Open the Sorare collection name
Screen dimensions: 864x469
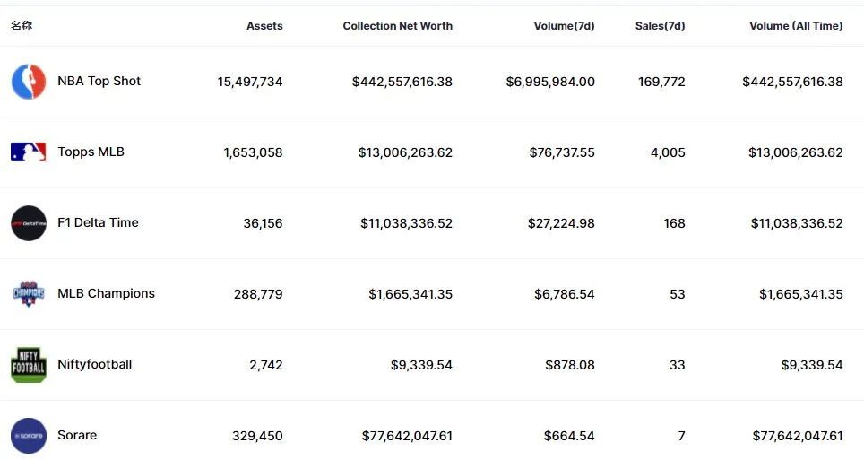pyautogui.click(x=77, y=435)
